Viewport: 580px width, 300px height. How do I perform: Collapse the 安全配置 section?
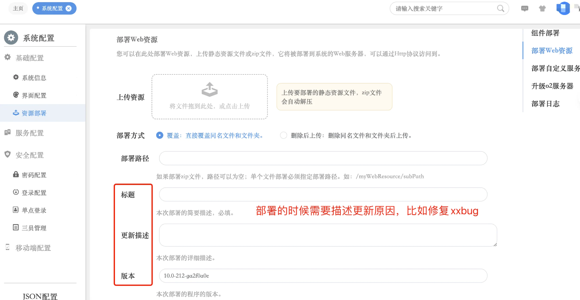pos(29,155)
